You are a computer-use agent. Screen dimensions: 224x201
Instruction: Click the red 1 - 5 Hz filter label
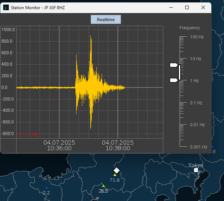click(28, 135)
